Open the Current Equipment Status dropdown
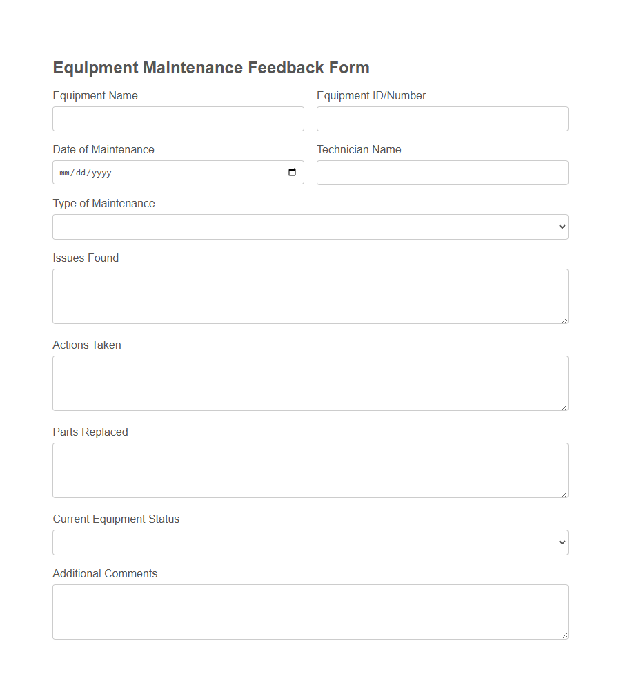621x699 pixels. point(310,542)
